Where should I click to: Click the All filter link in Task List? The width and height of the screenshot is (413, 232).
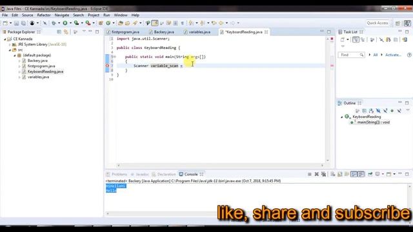376,55
